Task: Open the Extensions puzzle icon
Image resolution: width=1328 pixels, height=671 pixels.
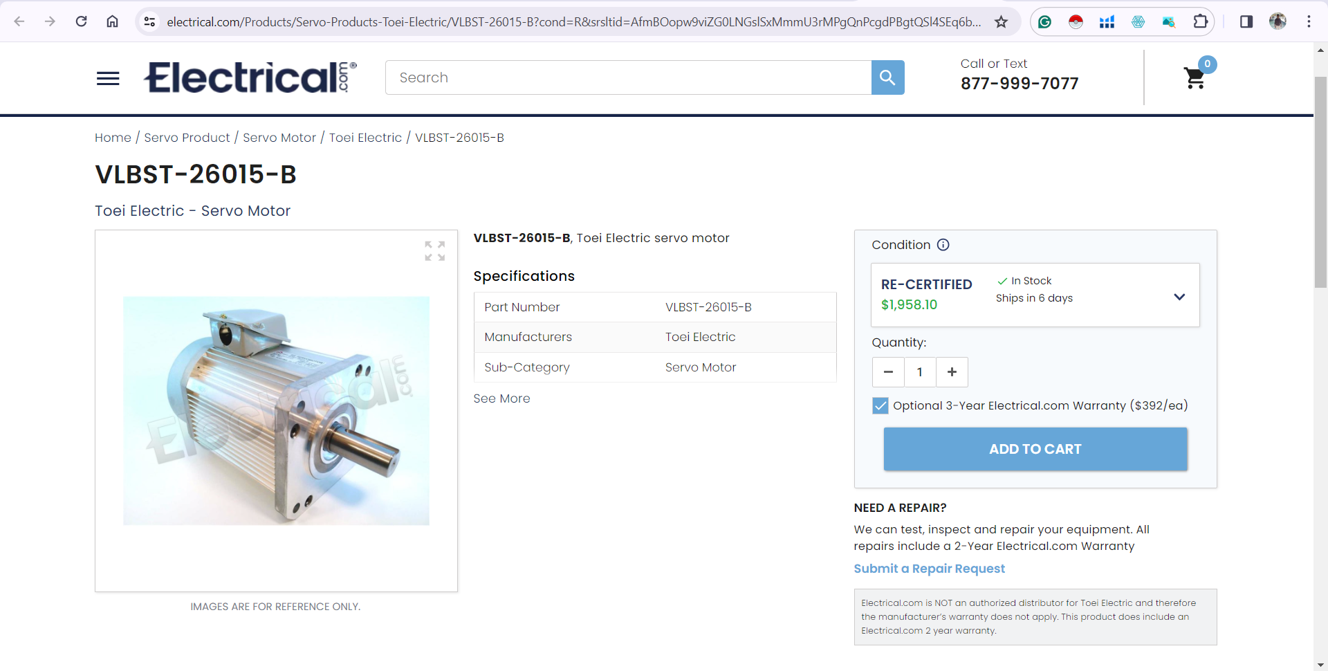Action: click(1201, 22)
